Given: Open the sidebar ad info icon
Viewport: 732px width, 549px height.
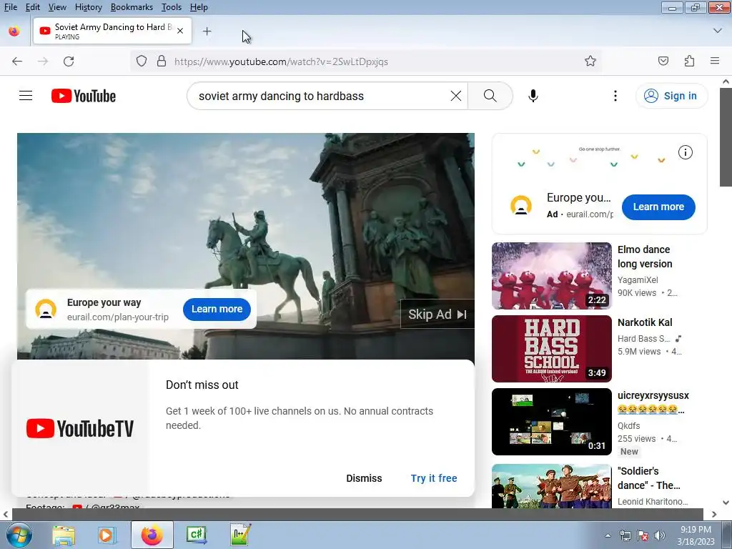Looking at the screenshot, I should click(x=686, y=152).
